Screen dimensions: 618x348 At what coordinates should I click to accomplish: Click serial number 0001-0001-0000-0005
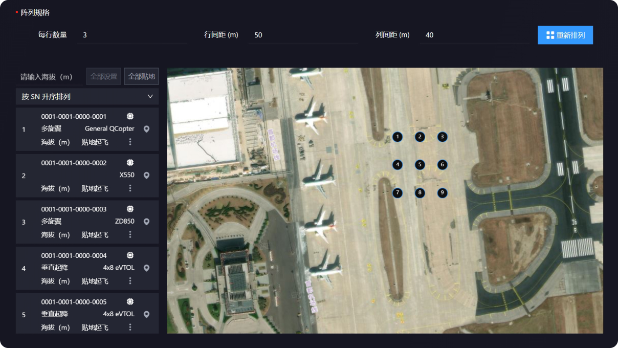(x=74, y=301)
